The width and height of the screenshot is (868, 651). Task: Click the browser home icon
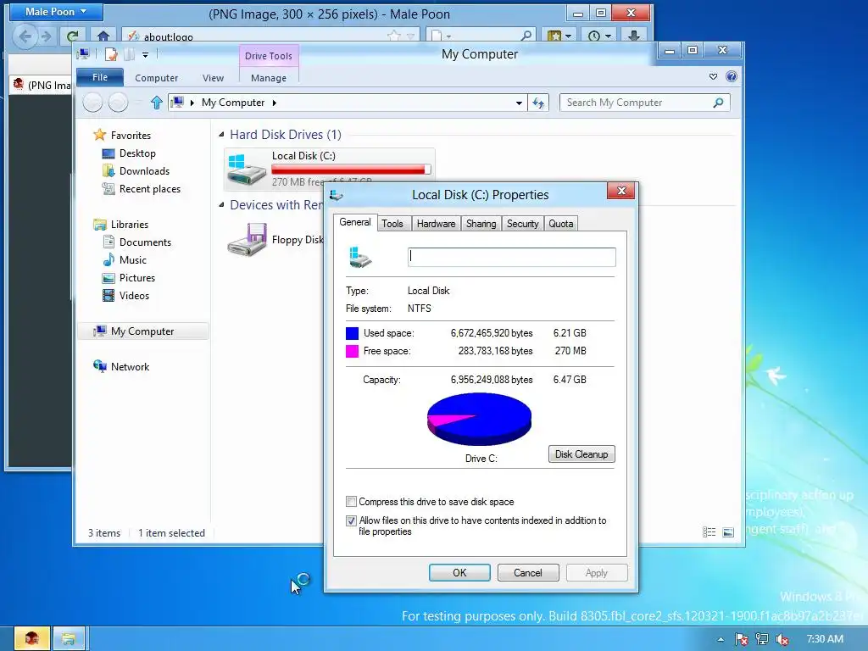pyautogui.click(x=103, y=36)
